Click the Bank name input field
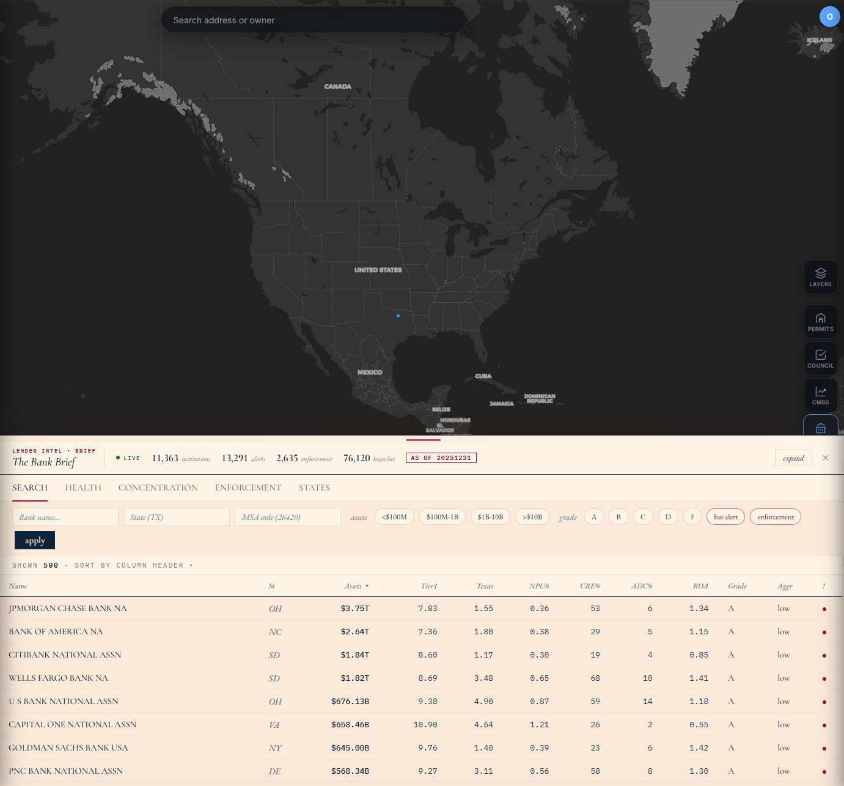 tap(65, 517)
